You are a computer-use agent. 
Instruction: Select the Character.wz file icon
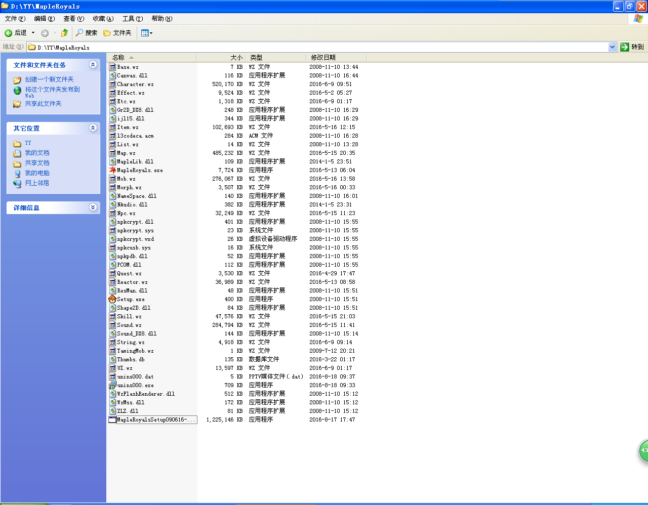coord(112,84)
